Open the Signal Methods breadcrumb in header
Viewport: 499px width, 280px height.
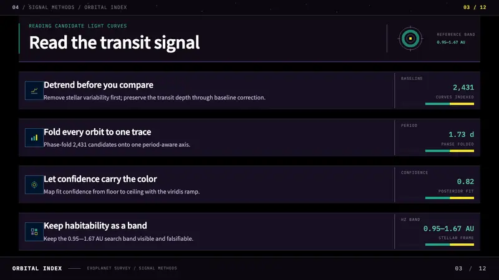[52, 7]
